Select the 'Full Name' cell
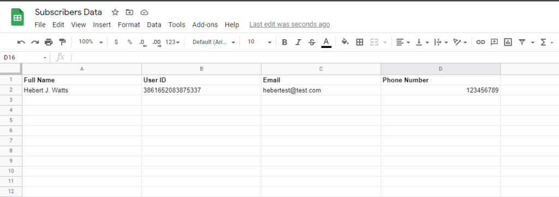Viewport: 559px width, 197px height. tap(82, 80)
